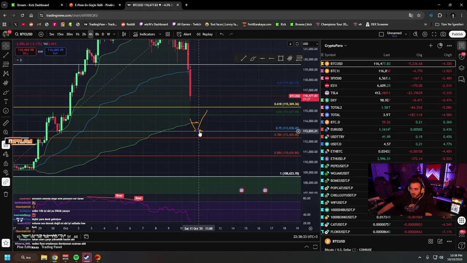Select the DXY watchlist row
Viewport: 467px width, 263px height.
388,100
